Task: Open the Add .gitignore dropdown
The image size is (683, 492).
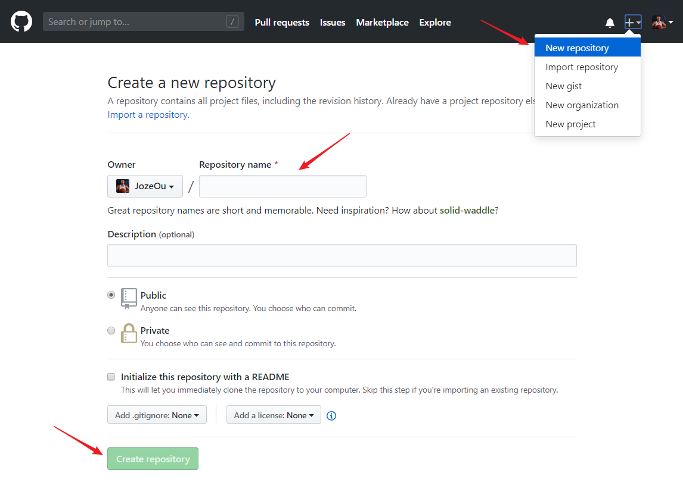Action: pos(157,415)
